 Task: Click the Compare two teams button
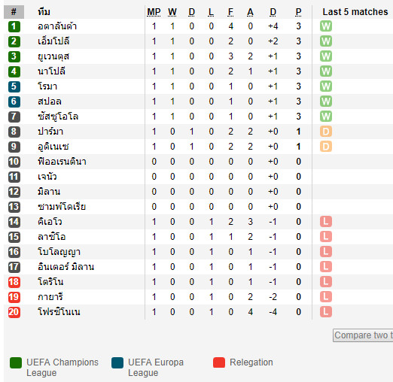click(363, 335)
